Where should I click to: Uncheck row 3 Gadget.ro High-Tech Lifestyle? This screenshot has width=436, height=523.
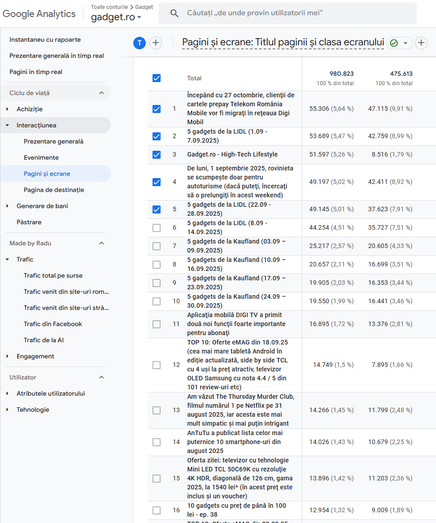[156, 155]
